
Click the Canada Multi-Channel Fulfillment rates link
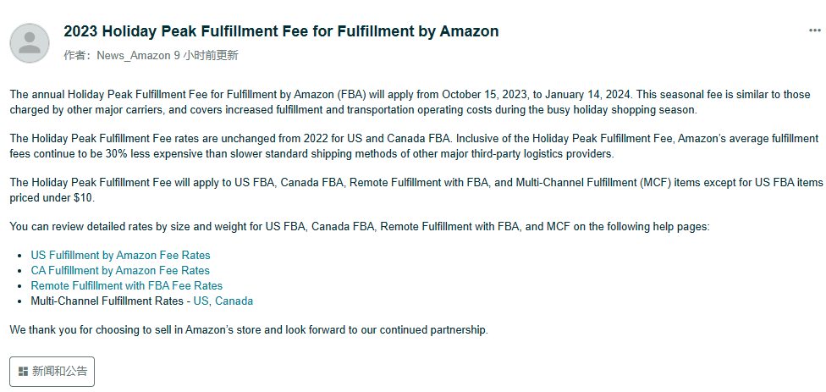coord(234,301)
